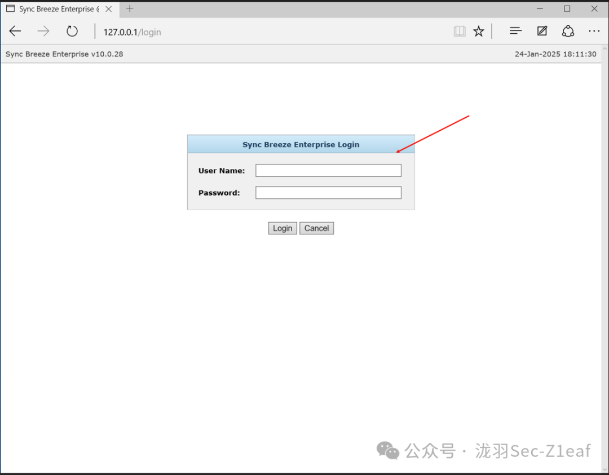
Task: Click the Sync Breeze Enterprise v10.0.28 text
Action: 64,54
